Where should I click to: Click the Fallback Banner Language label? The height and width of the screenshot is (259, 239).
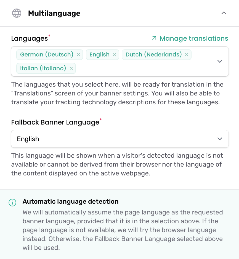(55, 122)
